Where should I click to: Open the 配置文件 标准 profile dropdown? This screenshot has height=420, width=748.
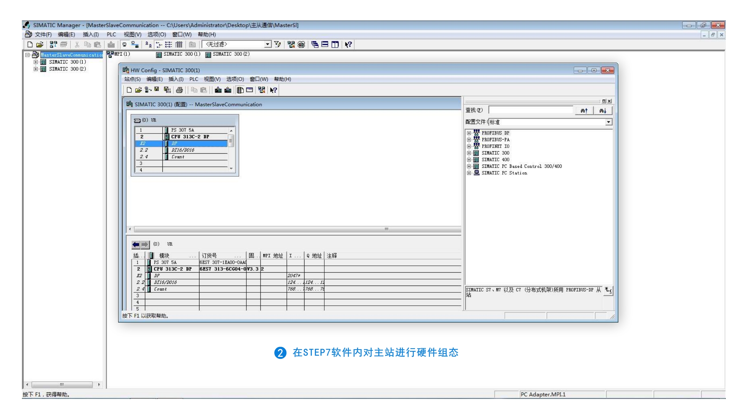coord(608,122)
